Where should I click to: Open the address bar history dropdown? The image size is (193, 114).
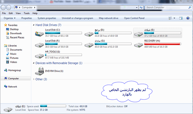click(x=136, y=8)
